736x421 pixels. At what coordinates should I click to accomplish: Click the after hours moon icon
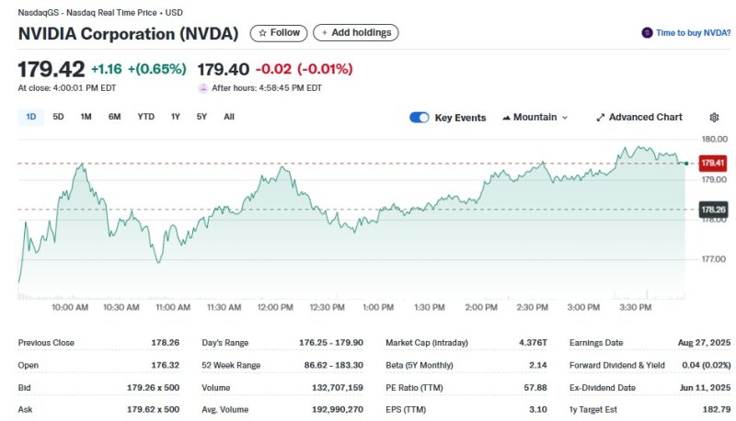[x=203, y=88]
